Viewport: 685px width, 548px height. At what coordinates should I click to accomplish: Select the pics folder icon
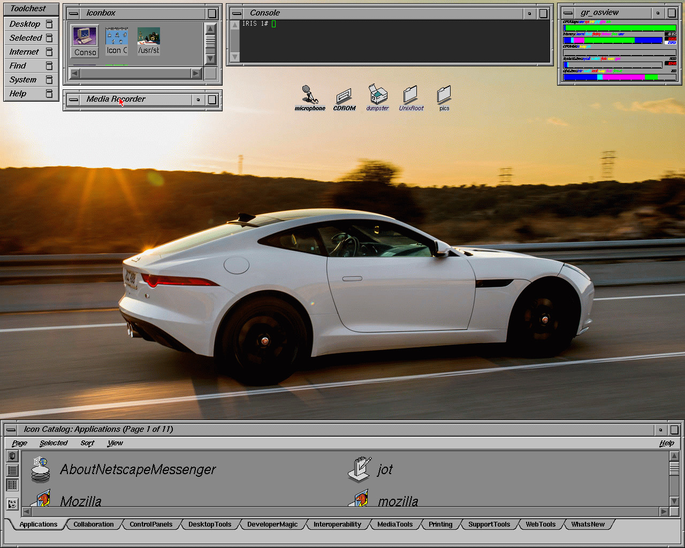(x=444, y=95)
